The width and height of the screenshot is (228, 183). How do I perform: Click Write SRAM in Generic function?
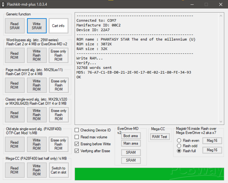37,26
